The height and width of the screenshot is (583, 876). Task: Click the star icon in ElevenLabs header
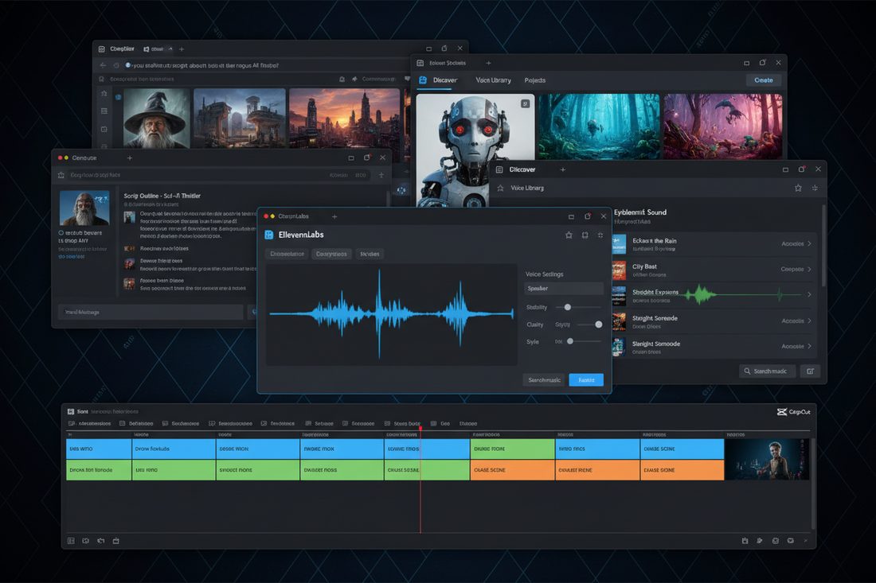(x=569, y=235)
